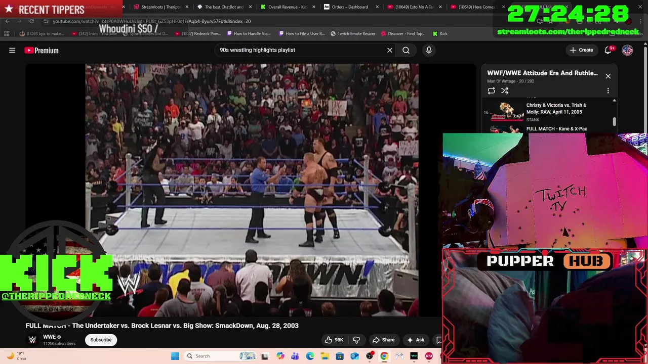
Task: Open Microsoft Edge from the taskbar
Action: tap(310, 356)
